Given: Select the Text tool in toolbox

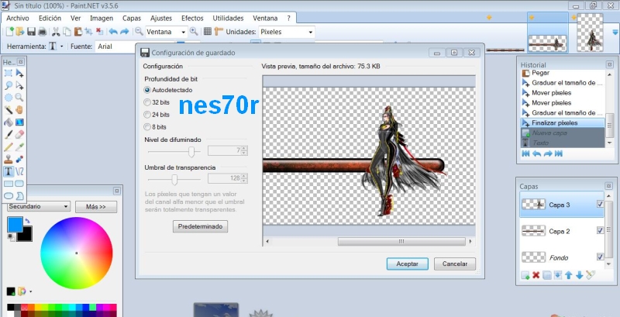Looking at the screenshot, I should click(x=9, y=171).
